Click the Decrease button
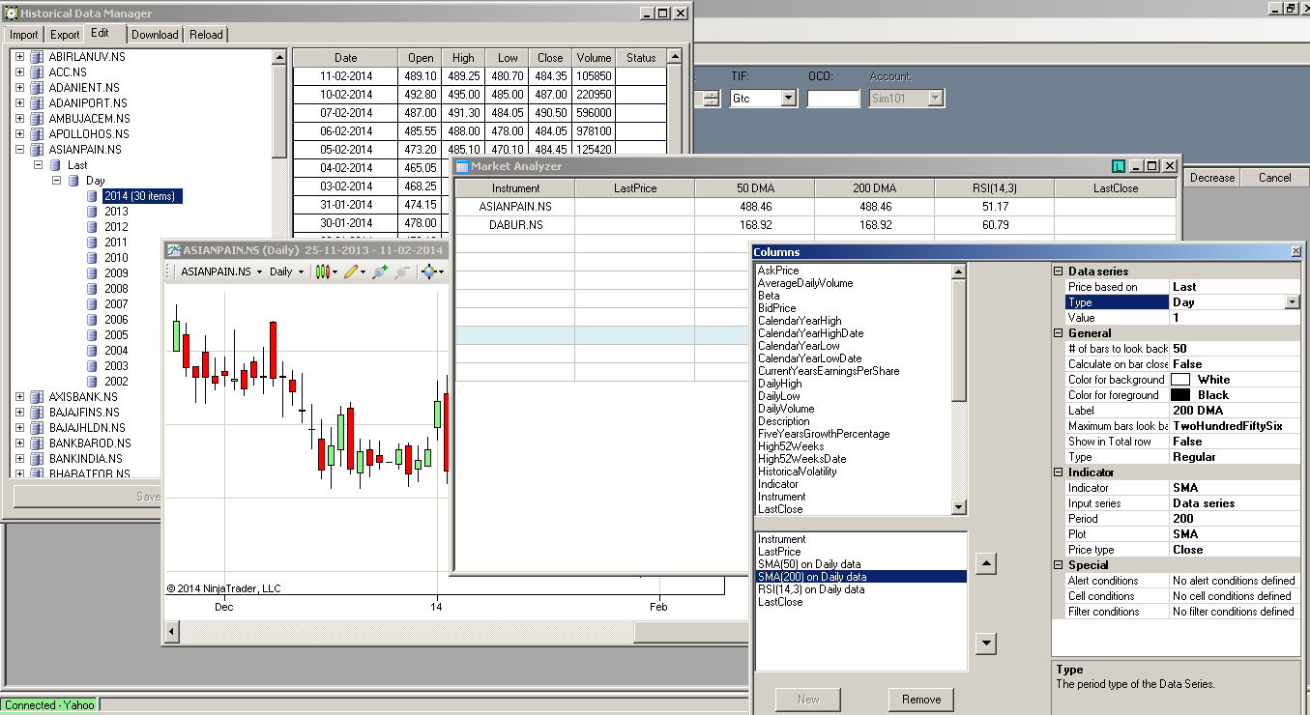The image size is (1310, 715). point(1212,178)
